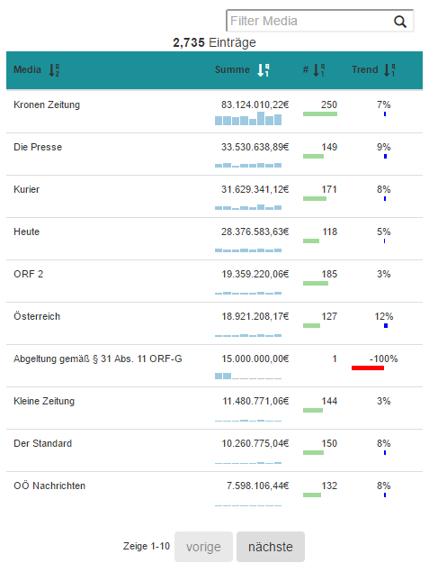The height and width of the screenshot is (572, 429).
Task: Click Zeige 1-10 pagination label
Action: (x=147, y=546)
